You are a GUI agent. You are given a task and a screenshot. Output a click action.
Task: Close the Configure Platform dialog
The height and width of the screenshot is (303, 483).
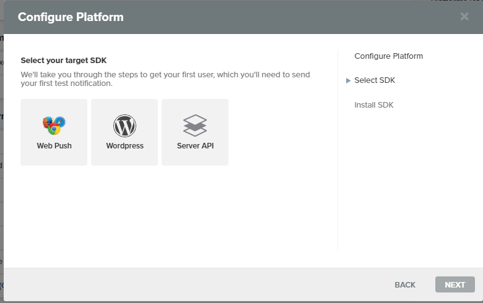coord(464,16)
